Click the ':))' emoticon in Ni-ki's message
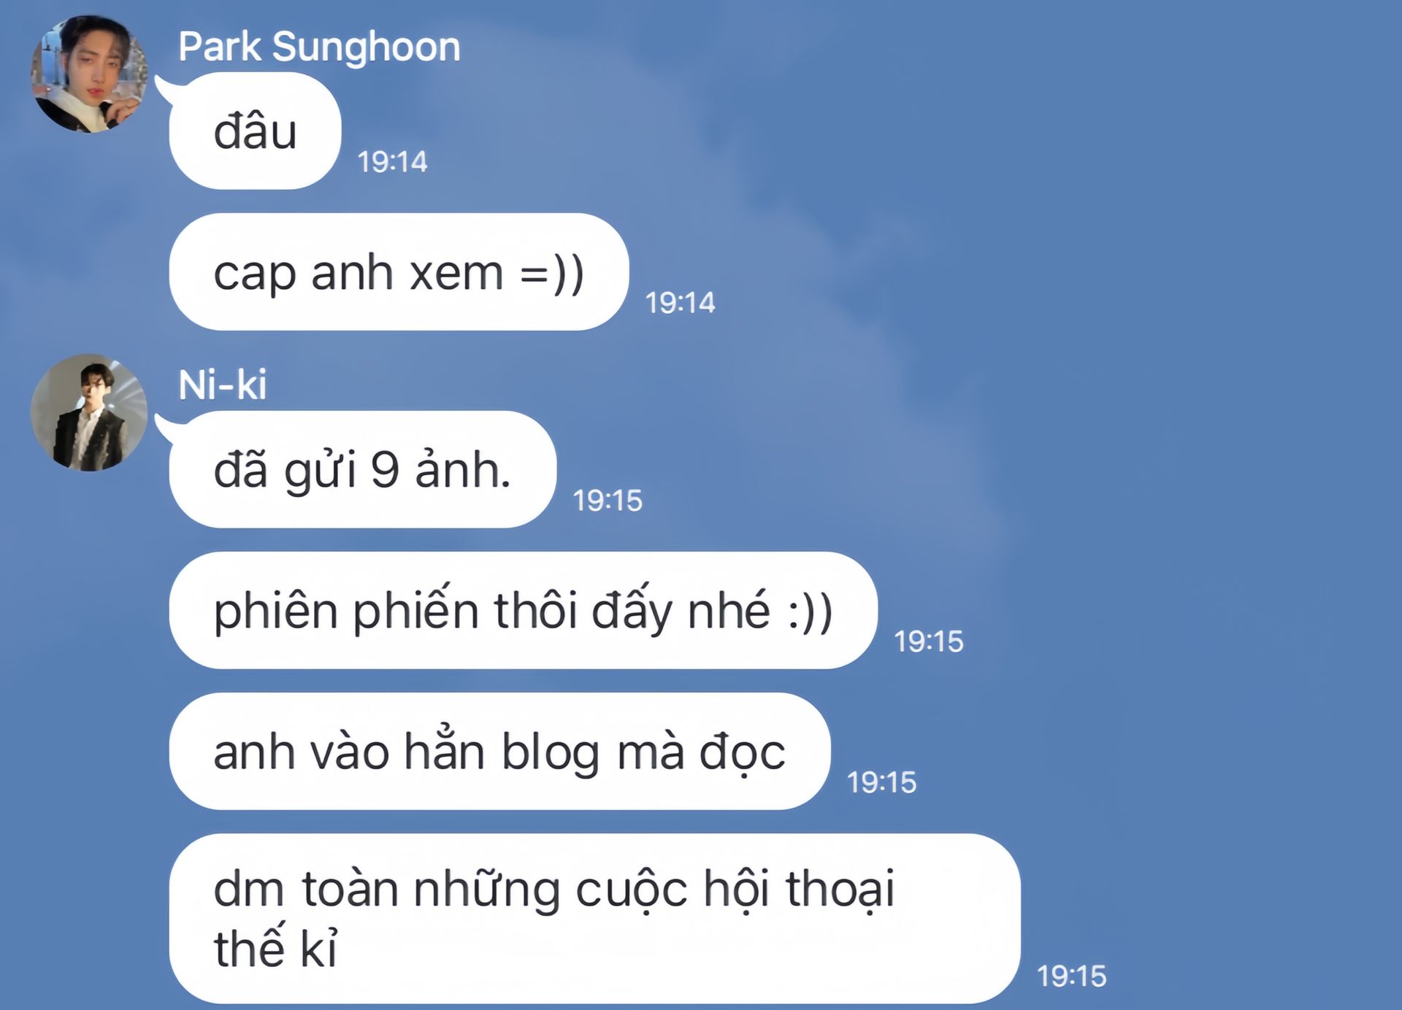Viewport: 1402px width, 1010px height. click(811, 612)
